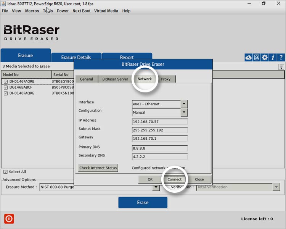Toggle the Select All checkbox
Viewport: 286px width, 229px height.
5,172
